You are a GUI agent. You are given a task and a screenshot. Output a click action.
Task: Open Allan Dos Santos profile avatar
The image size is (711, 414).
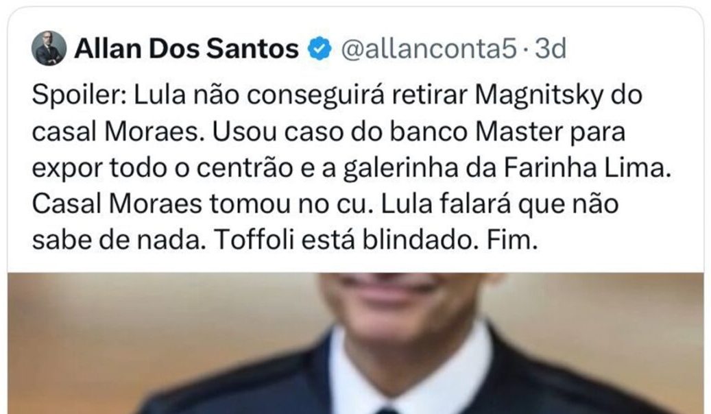point(49,49)
